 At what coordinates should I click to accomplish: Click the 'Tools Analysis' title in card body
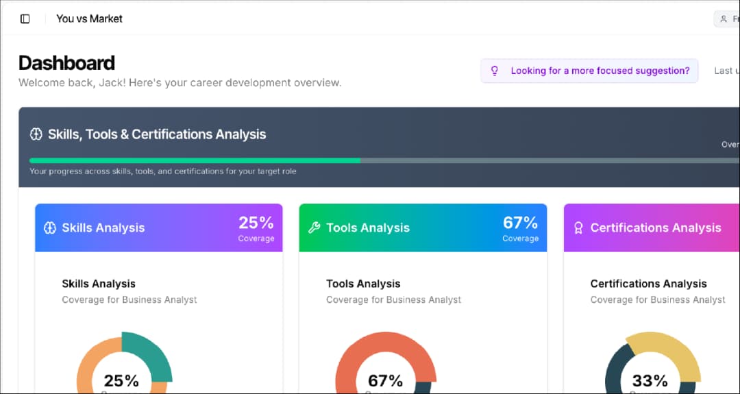(363, 284)
